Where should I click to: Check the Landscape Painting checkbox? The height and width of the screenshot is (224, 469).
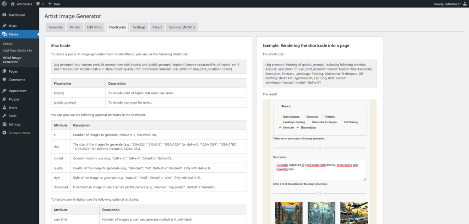pyautogui.click(x=280, y=122)
